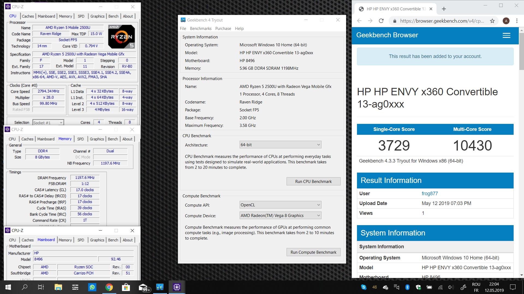Open taskbar search magnifier

pos(25,287)
